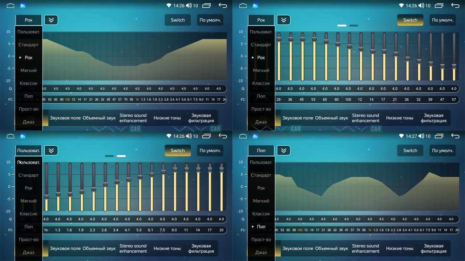
Task: Tap the Wi-Fi icon beside the 14:27 clock
Action: coord(401,136)
